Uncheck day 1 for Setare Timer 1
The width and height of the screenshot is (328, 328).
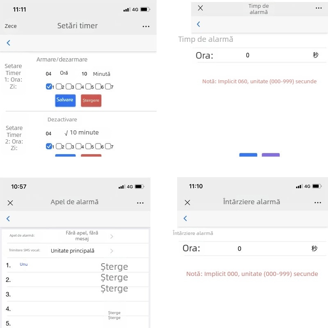coord(49,87)
